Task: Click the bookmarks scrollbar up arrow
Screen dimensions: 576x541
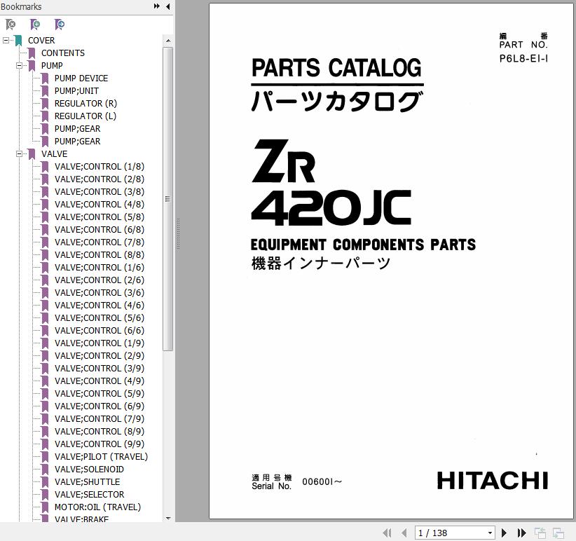Action: coord(168,41)
